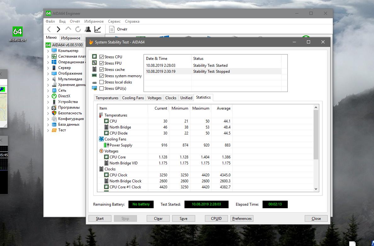This screenshot has height=246, width=374.
Task: Open the Сервис menu
Action: click(114, 21)
